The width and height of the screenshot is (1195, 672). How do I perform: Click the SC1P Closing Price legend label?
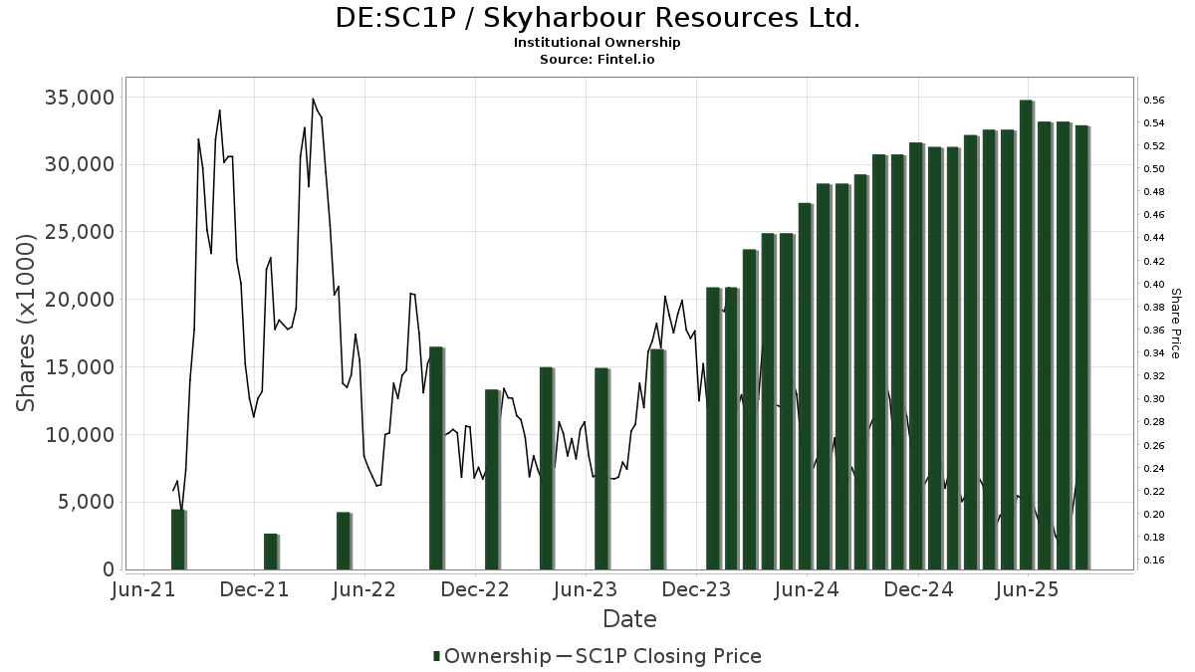668,656
